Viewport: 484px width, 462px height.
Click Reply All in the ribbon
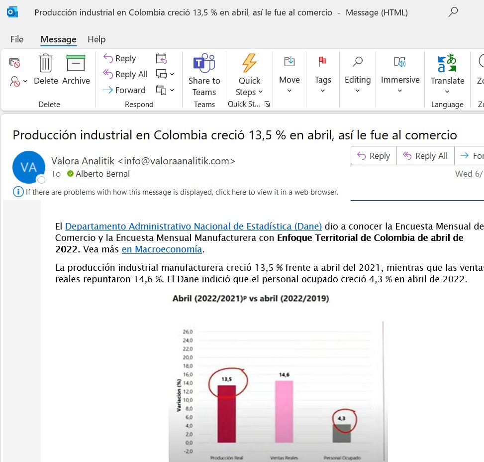coord(125,74)
